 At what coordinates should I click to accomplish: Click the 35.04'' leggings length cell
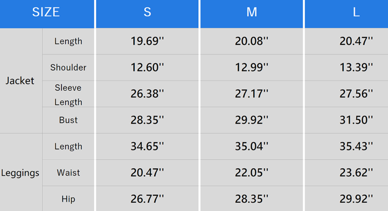point(252,147)
